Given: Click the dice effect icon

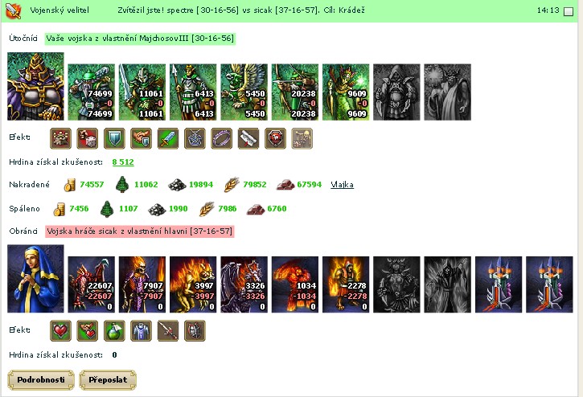Looking at the screenshot, I should pos(88,138).
